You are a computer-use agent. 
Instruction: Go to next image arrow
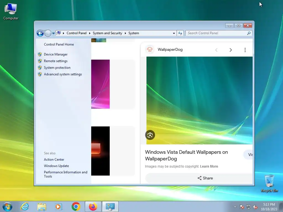click(231, 50)
